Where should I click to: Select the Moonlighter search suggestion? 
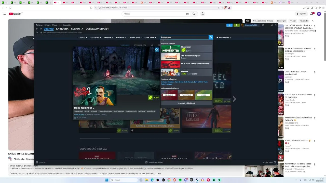click(x=186, y=49)
